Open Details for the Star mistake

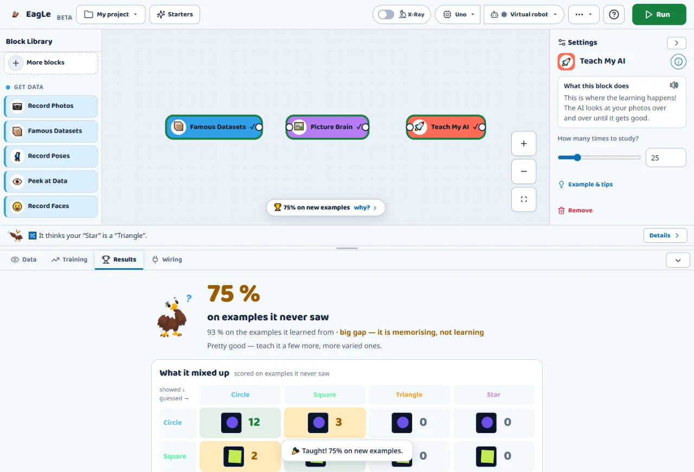coord(665,235)
